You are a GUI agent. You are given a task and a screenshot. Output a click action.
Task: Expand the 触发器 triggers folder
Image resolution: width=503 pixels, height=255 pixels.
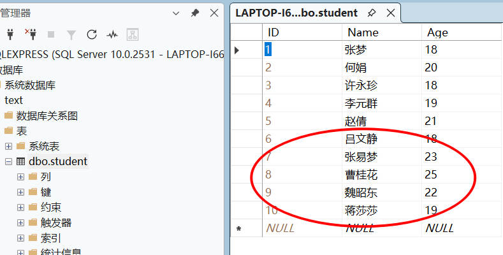pos(21,222)
